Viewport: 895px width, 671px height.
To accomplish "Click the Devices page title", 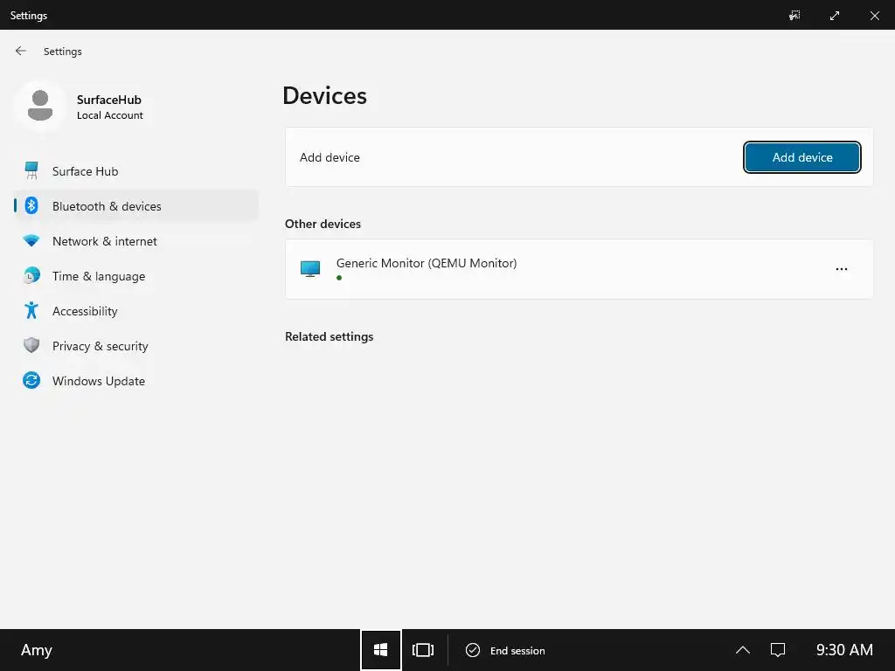I will (x=325, y=96).
